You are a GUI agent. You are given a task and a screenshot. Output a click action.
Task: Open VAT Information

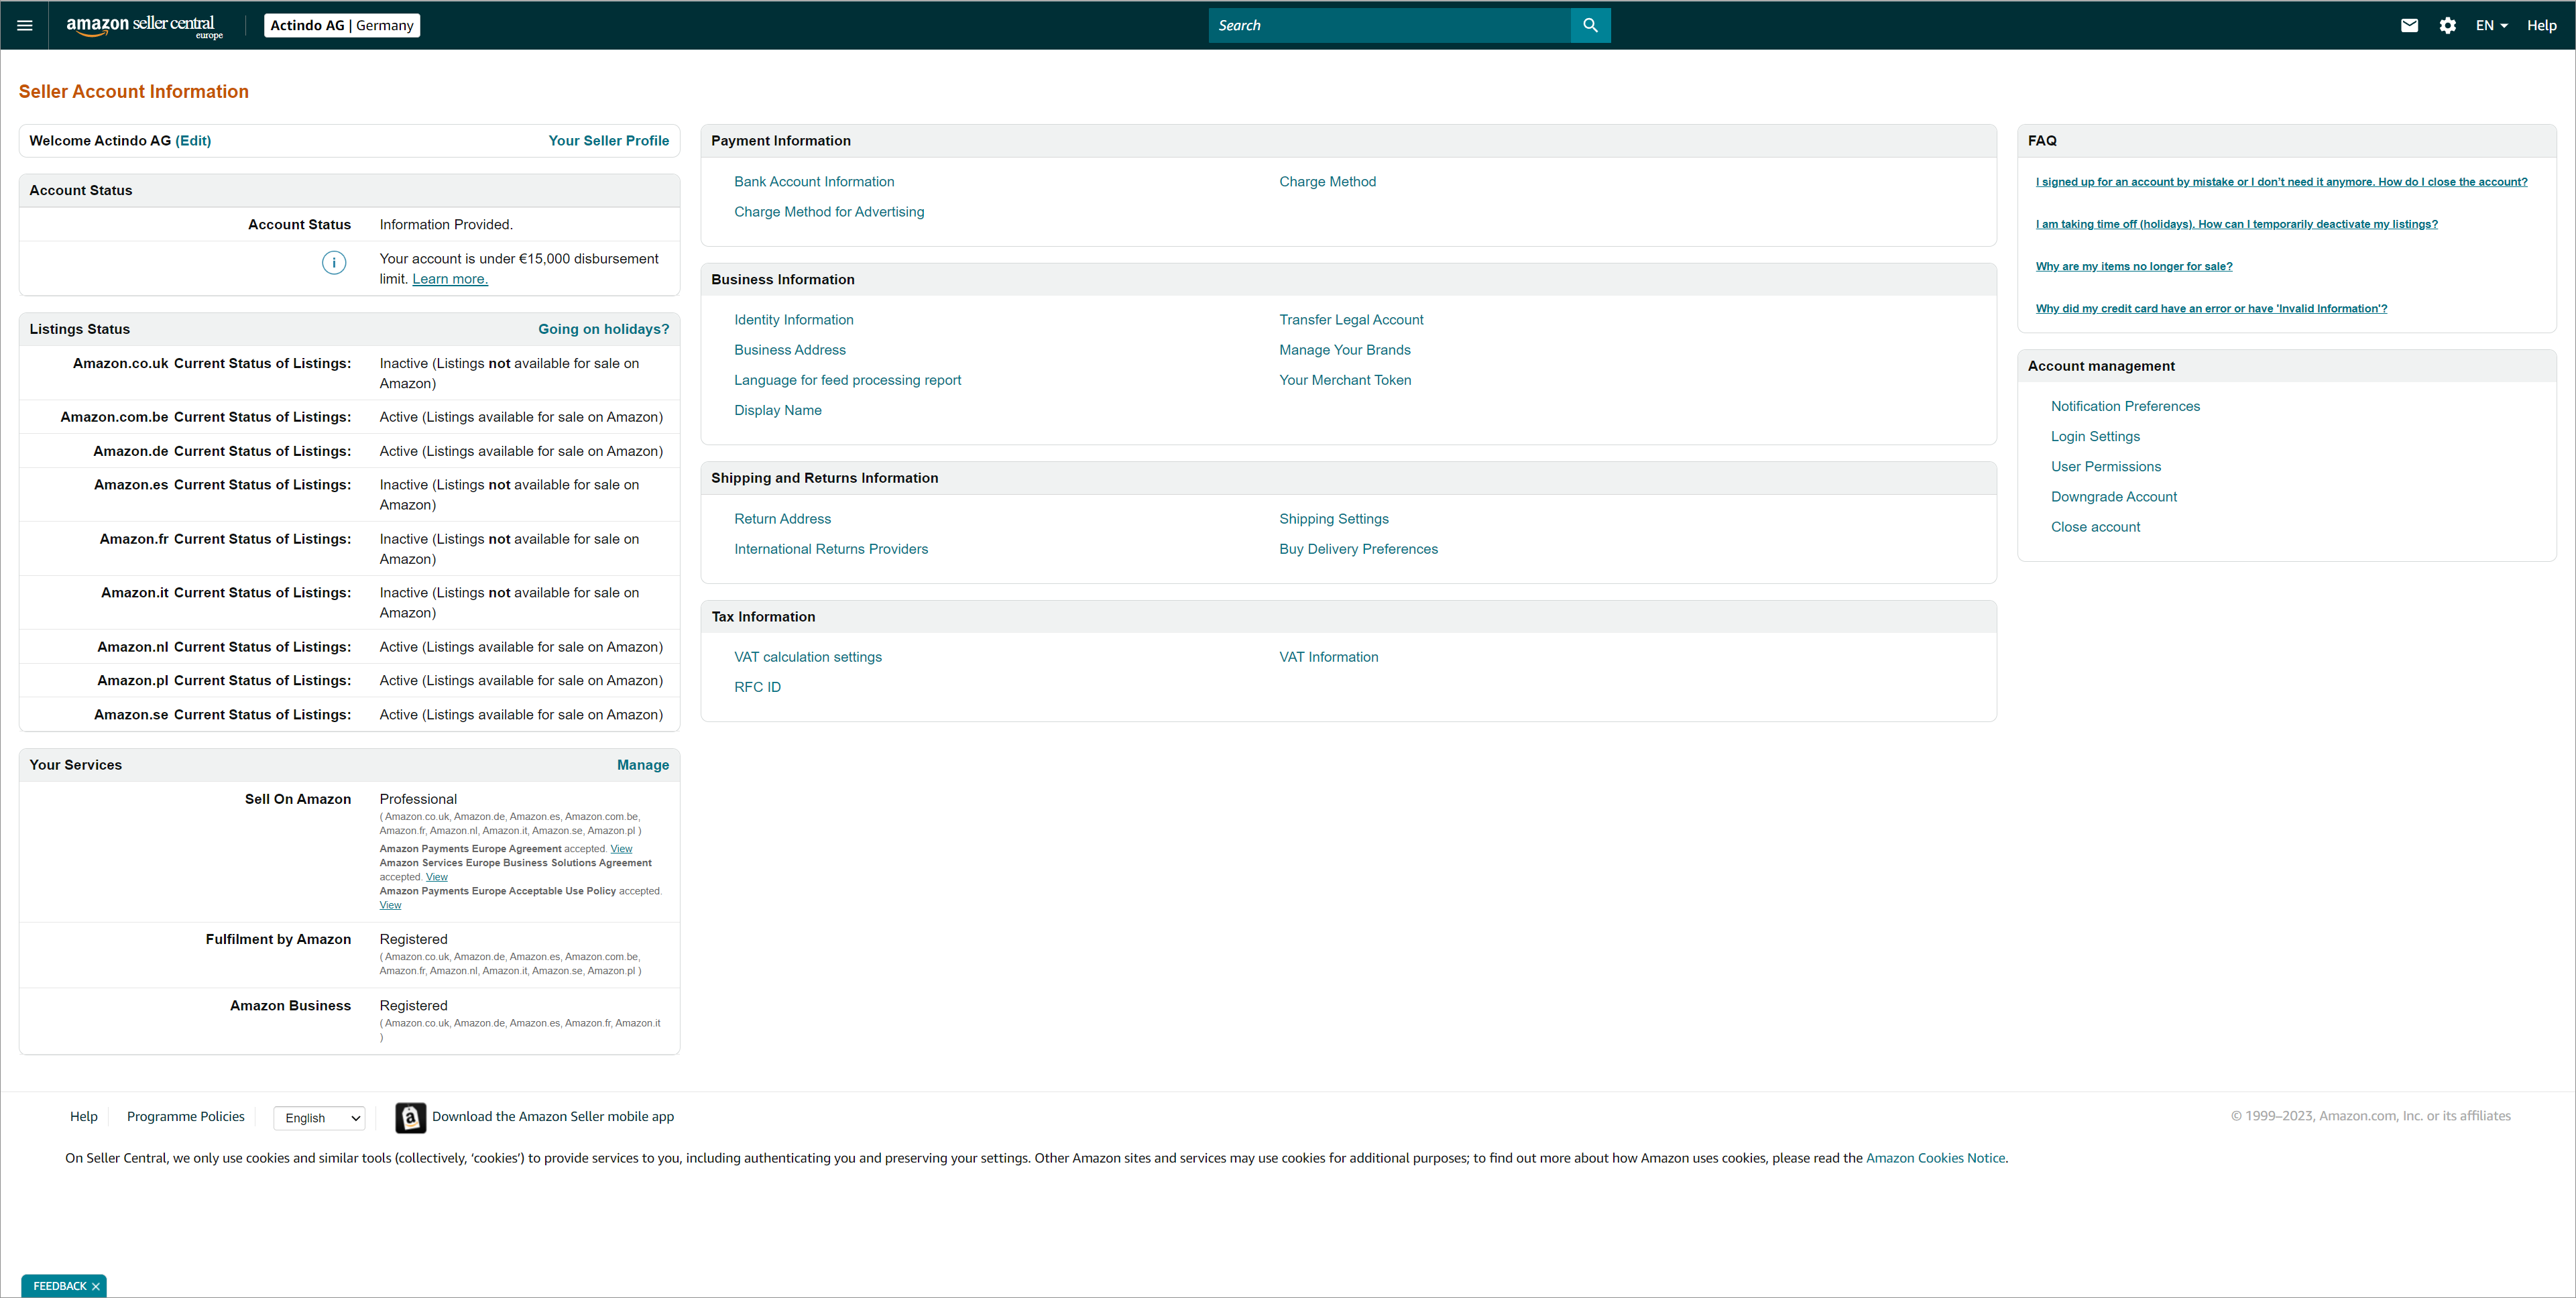1328,657
